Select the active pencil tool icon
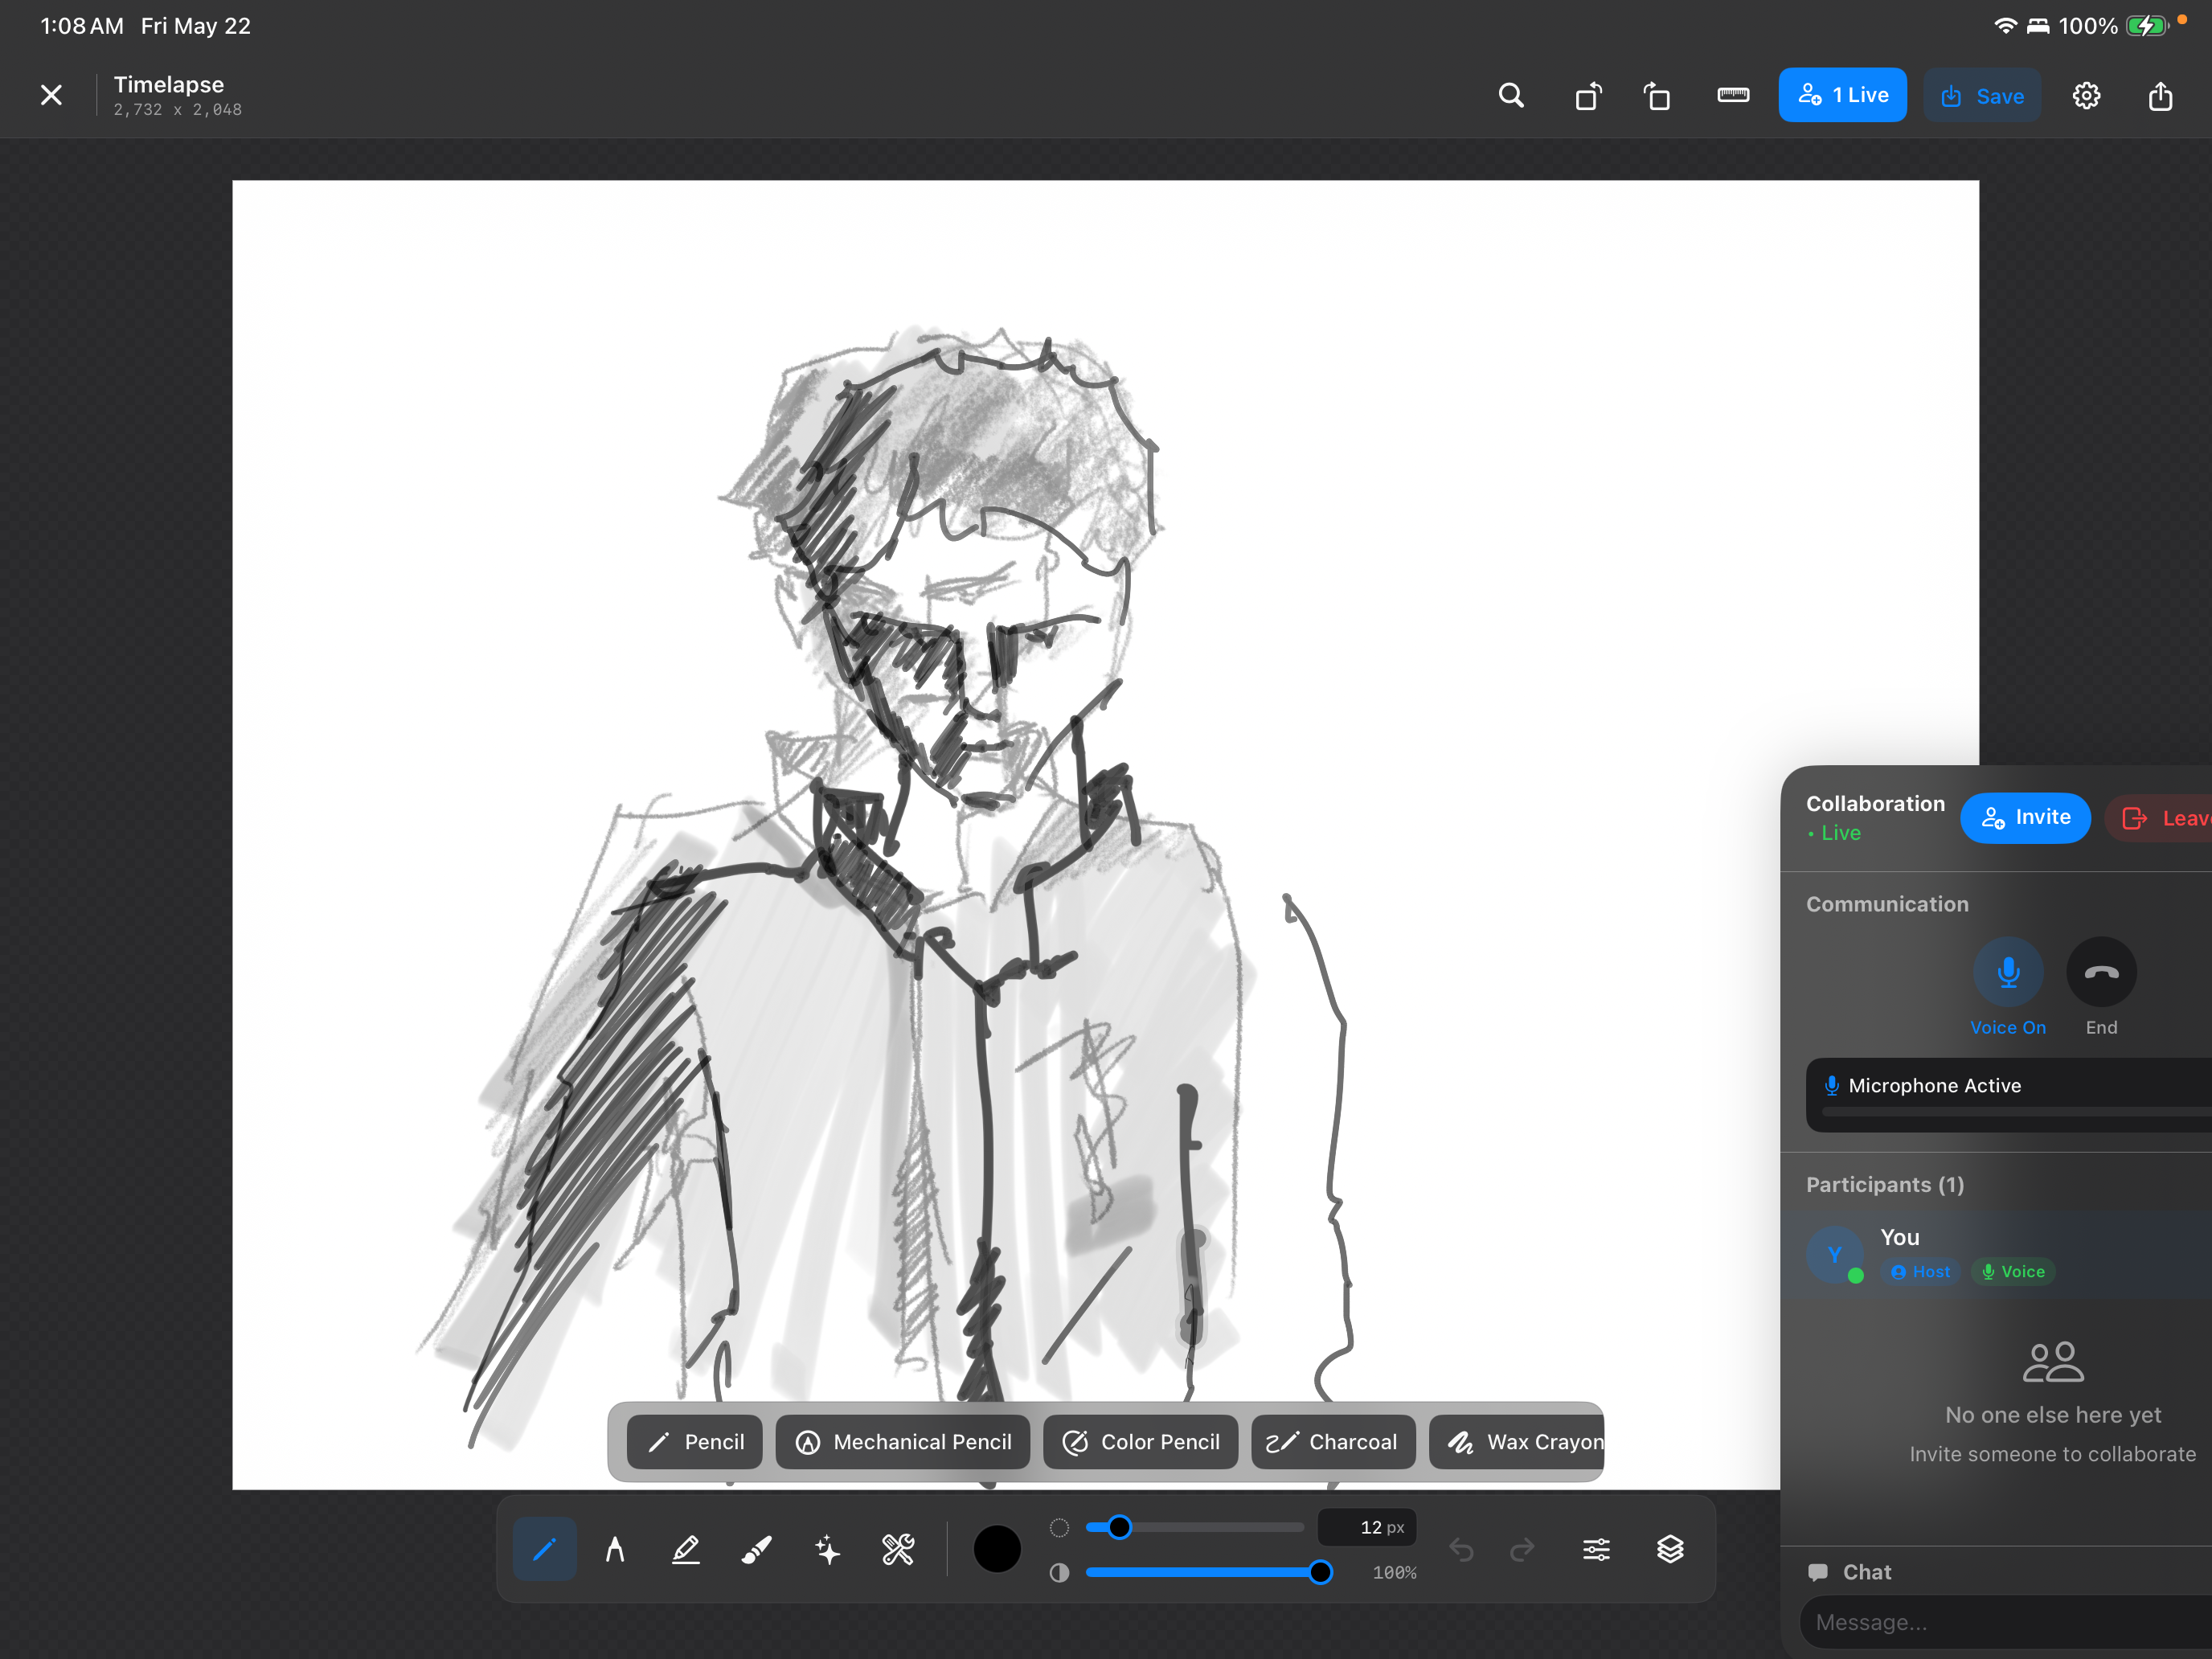 coord(544,1549)
